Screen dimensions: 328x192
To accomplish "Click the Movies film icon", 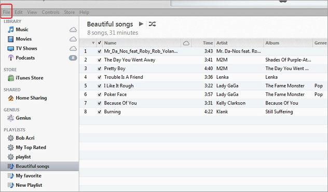I will pyautogui.click(x=10, y=39).
